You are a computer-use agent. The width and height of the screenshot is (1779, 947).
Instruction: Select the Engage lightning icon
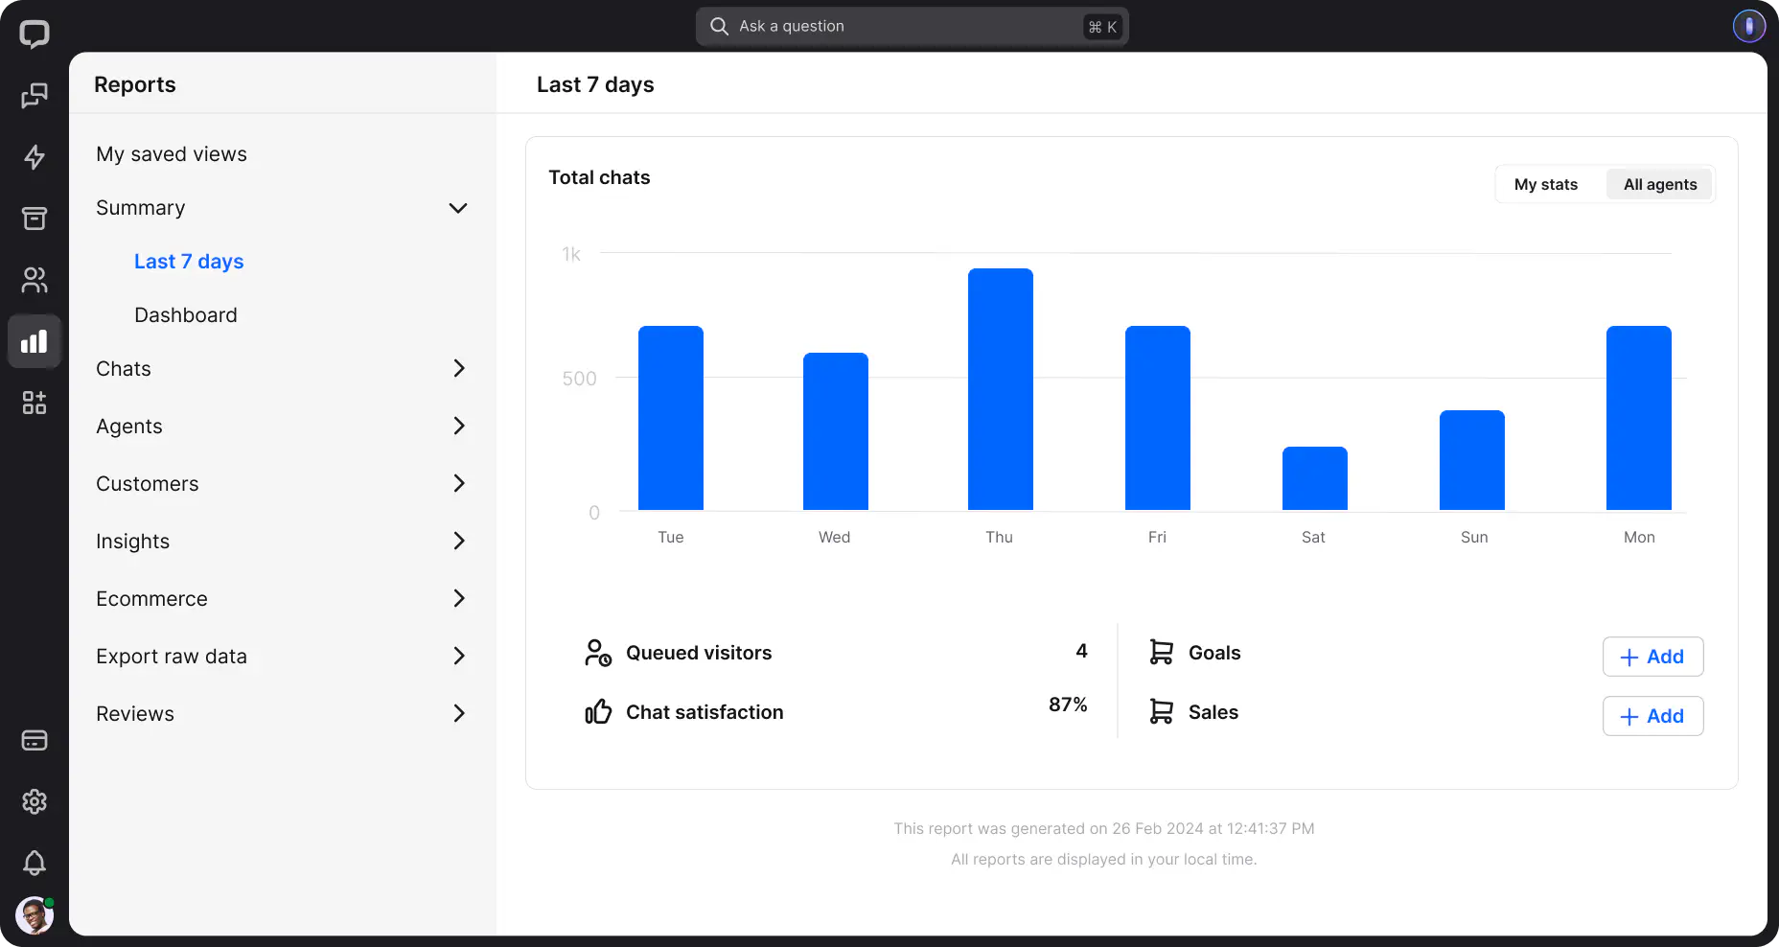pyautogui.click(x=35, y=157)
